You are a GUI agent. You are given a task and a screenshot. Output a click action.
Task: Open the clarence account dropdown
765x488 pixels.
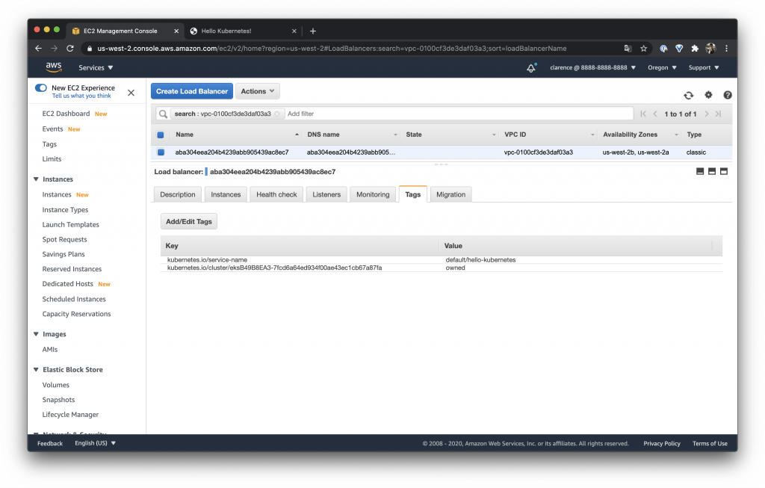coord(592,67)
